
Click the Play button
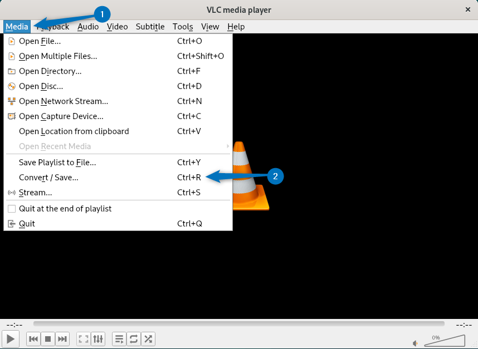pyautogui.click(x=11, y=338)
